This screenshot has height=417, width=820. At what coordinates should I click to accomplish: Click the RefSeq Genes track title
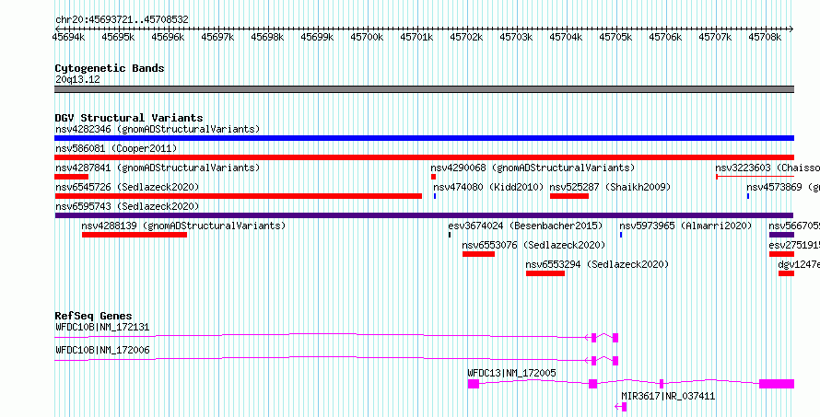click(x=94, y=316)
